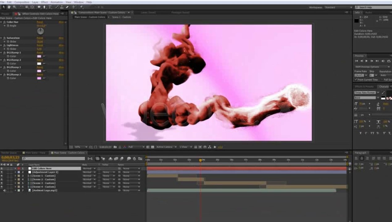The width and height of the screenshot is (392, 222).
Task: Select the Clone Stamp tool
Action: (x=62, y=7)
